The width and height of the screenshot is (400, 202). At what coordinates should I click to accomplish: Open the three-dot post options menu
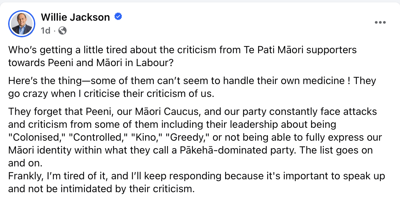click(x=380, y=23)
